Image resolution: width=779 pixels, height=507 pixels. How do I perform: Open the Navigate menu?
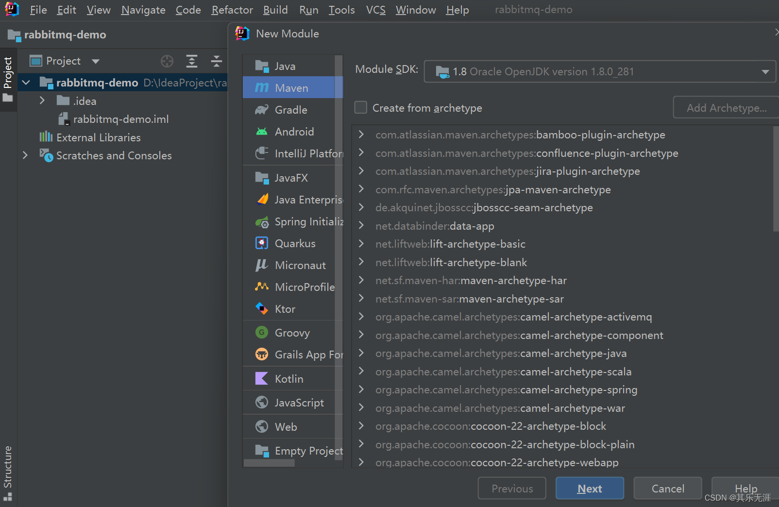point(143,10)
